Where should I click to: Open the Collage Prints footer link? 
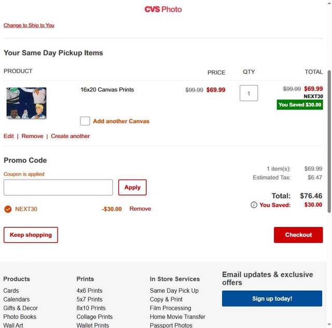pos(94,317)
